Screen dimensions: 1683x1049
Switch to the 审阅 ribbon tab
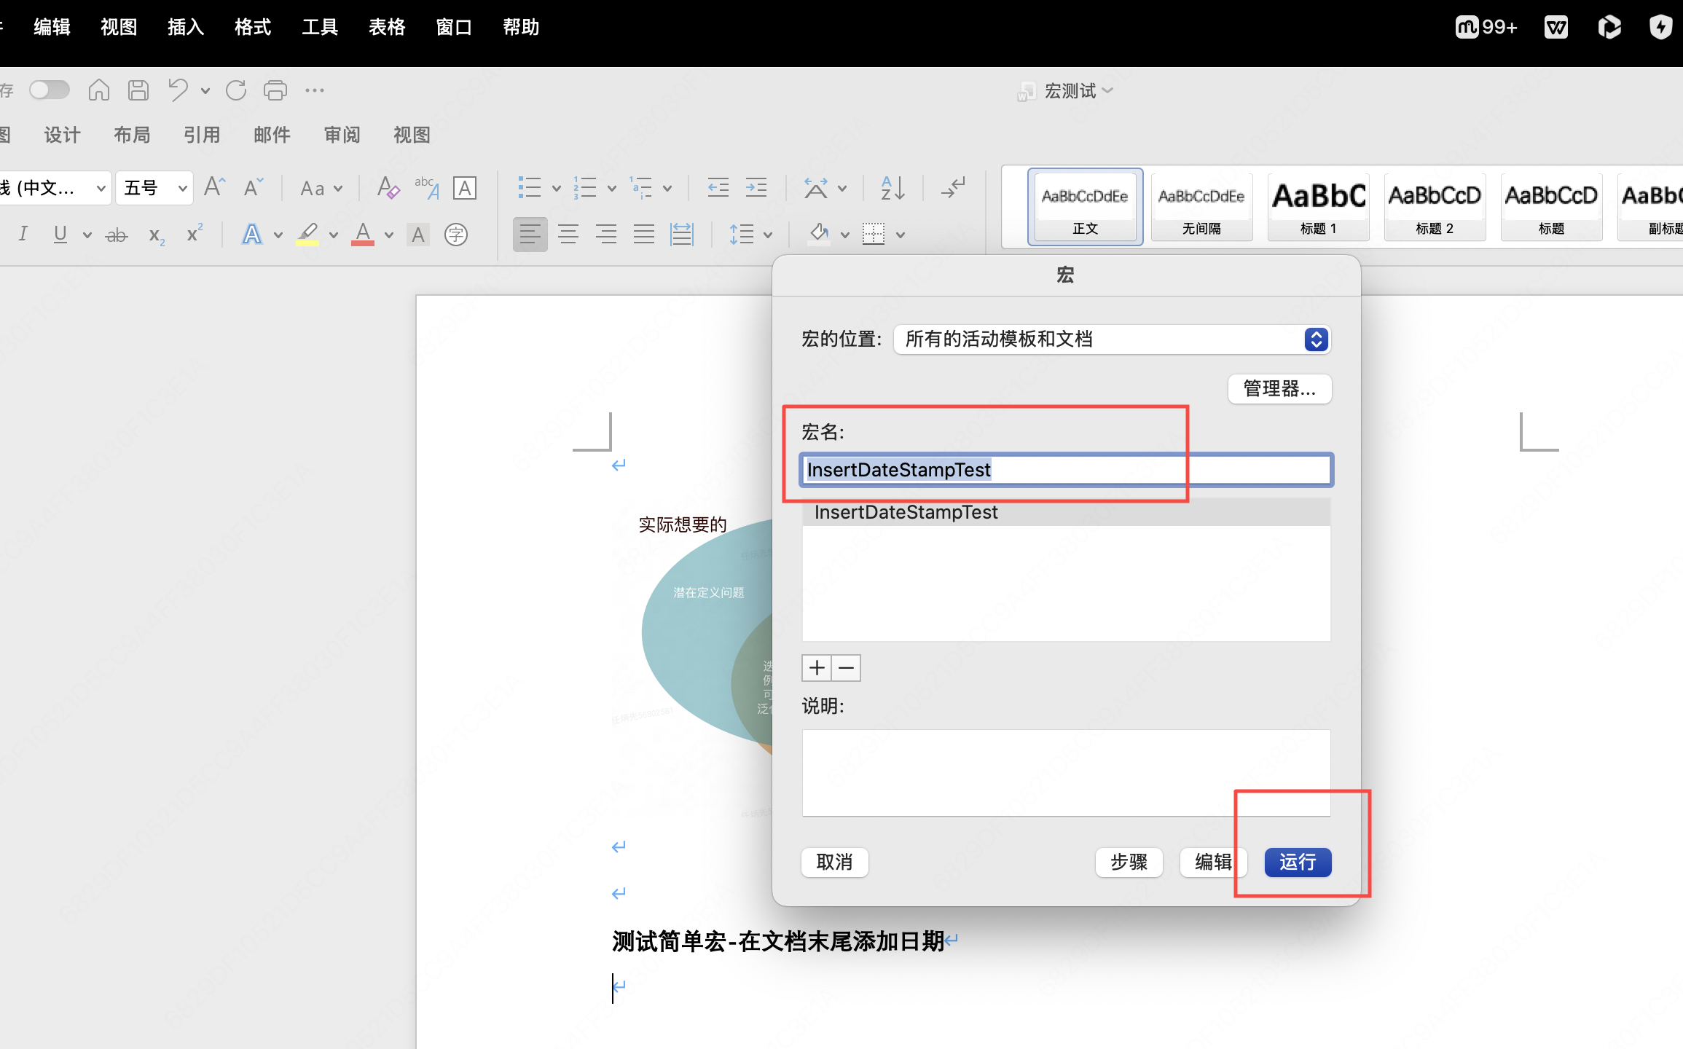tap(342, 135)
